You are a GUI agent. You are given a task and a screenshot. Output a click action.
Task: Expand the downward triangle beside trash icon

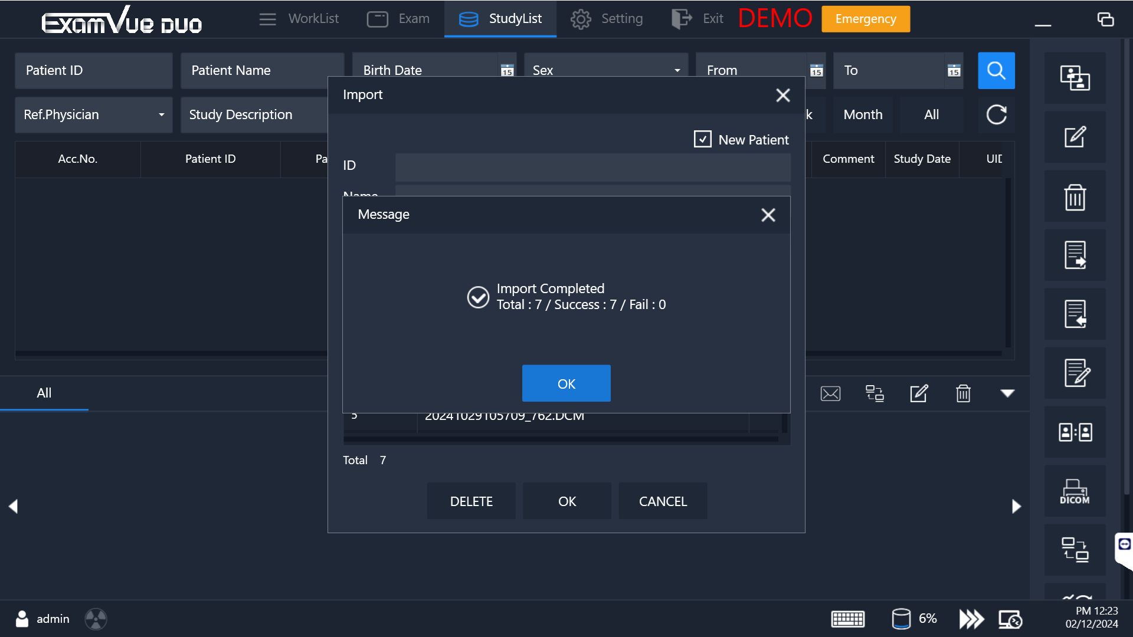(1007, 393)
